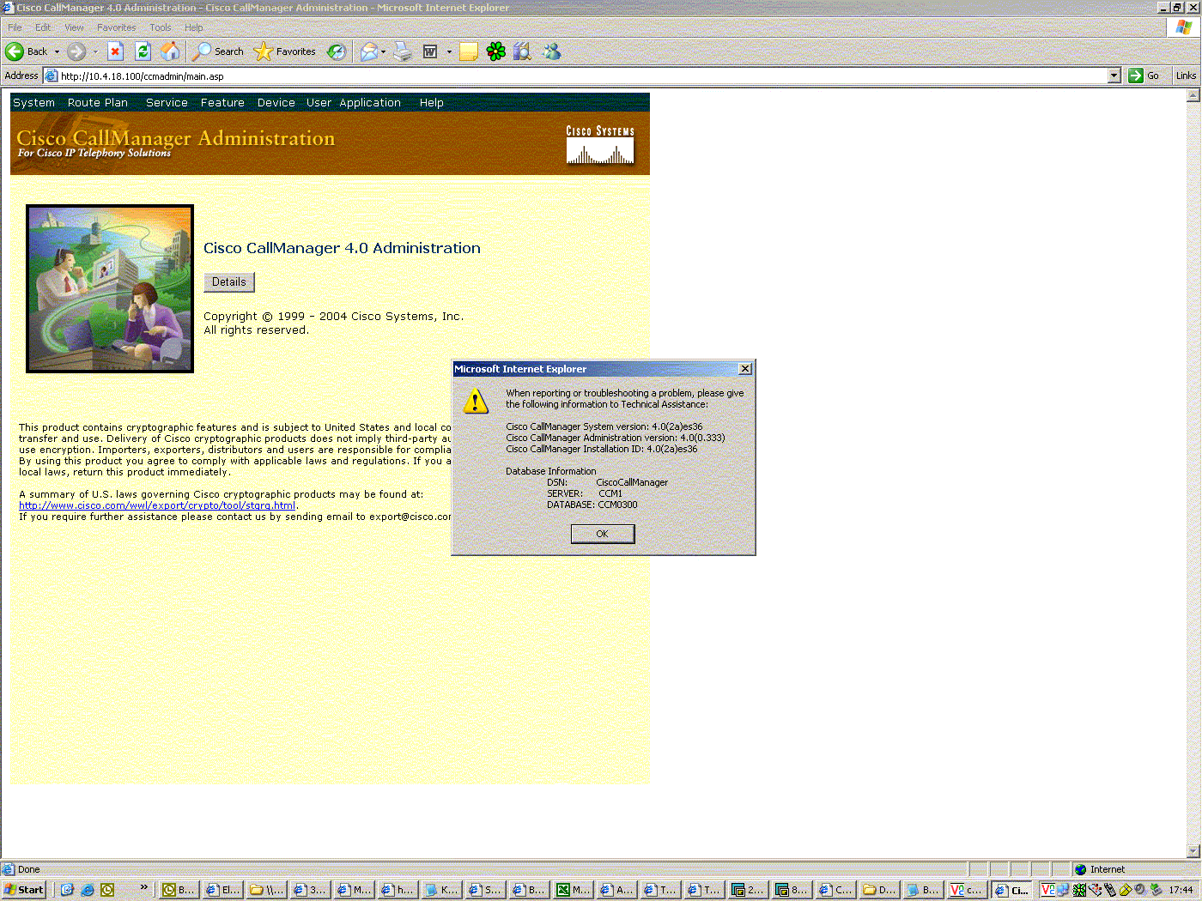Expand the Mail button dropdown arrow
The image size is (1202, 901).
[x=383, y=51]
